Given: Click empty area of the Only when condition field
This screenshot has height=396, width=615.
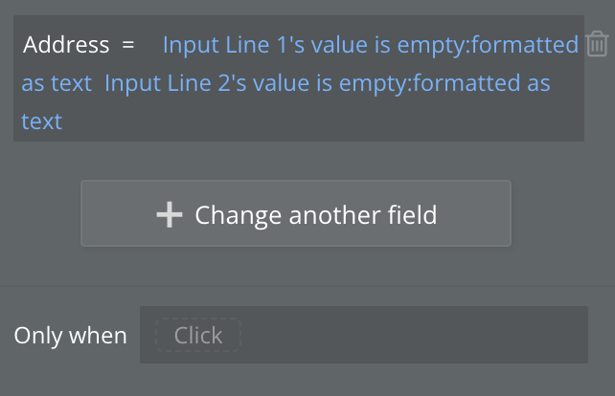Looking at the screenshot, I should click(x=412, y=336).
